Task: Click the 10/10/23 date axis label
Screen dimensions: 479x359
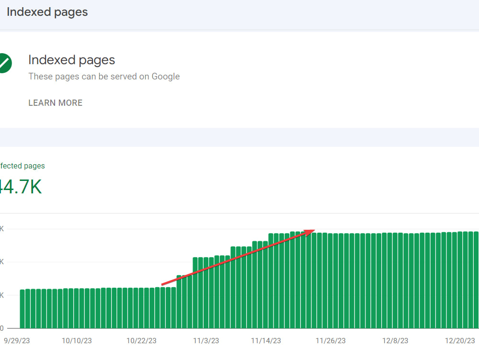Action: (x=77, y=341)
